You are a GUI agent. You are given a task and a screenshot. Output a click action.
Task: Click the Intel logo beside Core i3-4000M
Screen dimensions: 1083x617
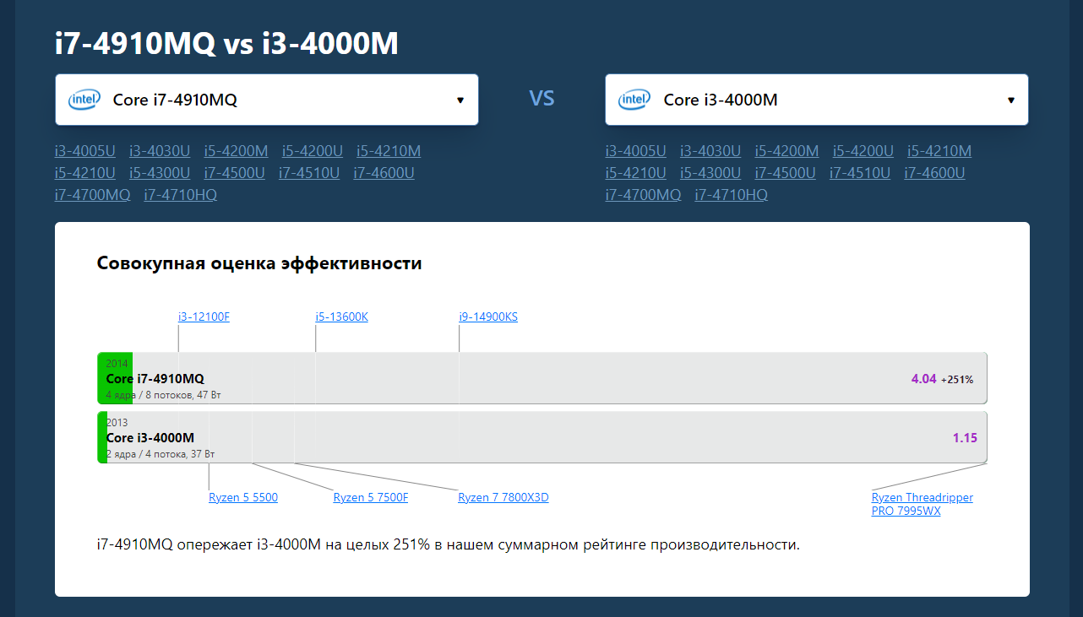(x=634, y=100)
